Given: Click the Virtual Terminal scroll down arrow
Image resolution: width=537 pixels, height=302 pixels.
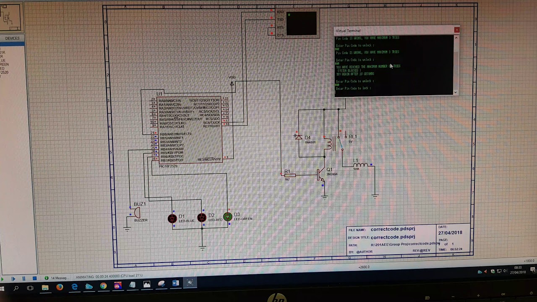Looking at the screenshot, I should [456, 92].
